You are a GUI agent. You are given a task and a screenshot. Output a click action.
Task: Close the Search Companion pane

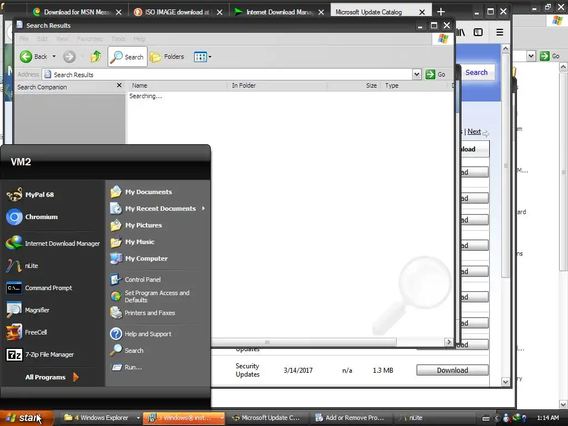pyautogui.click(x=119, y=85)
